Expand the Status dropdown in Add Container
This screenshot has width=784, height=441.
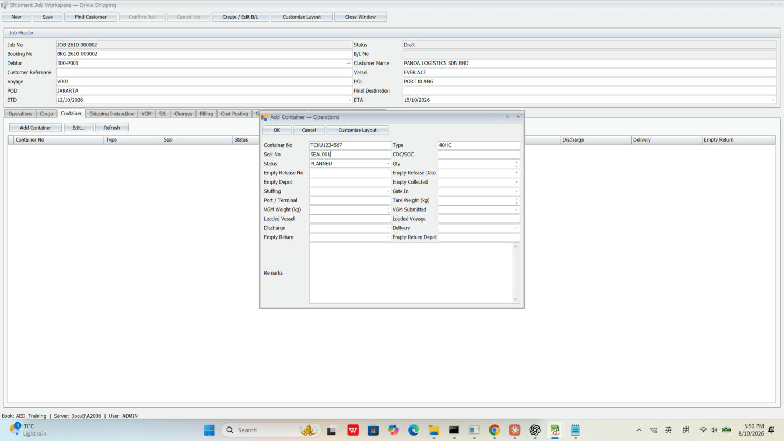(x=388, y=164)
